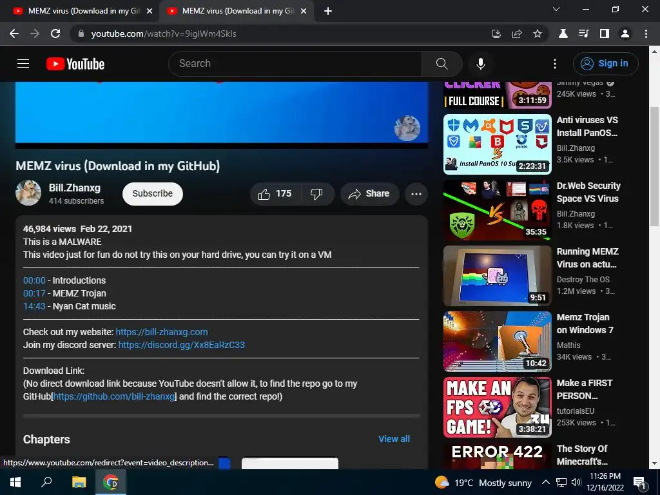Open tab search chevron
The image size is (660, 495).
[556, 9]
